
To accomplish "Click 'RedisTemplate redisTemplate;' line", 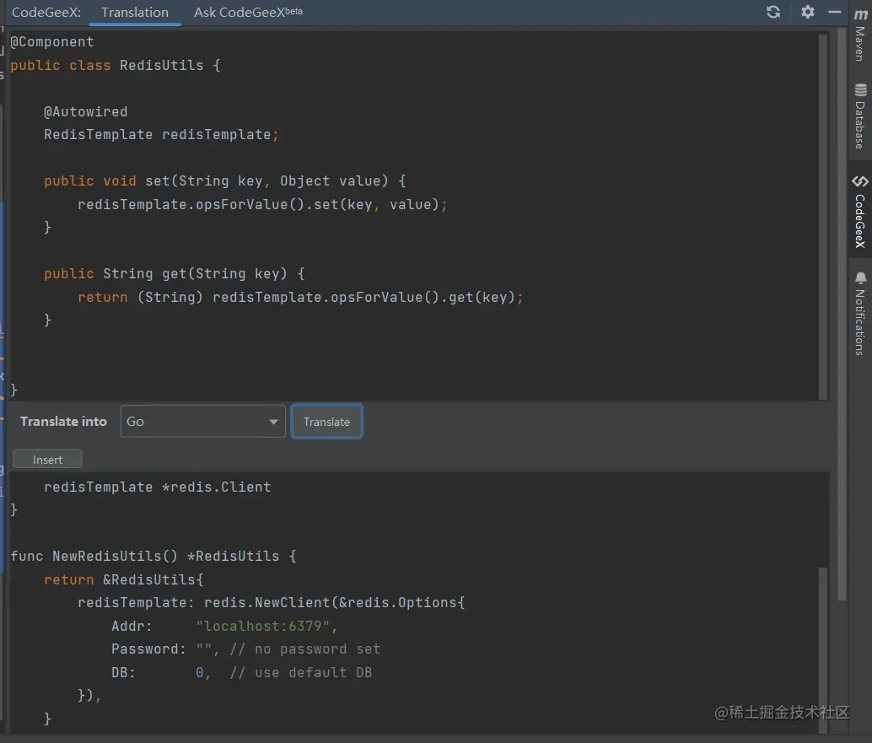I will click(161, 135).
